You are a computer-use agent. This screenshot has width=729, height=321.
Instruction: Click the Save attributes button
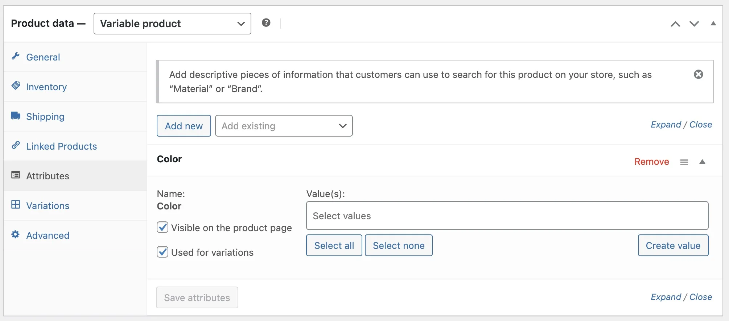[197, 297]
